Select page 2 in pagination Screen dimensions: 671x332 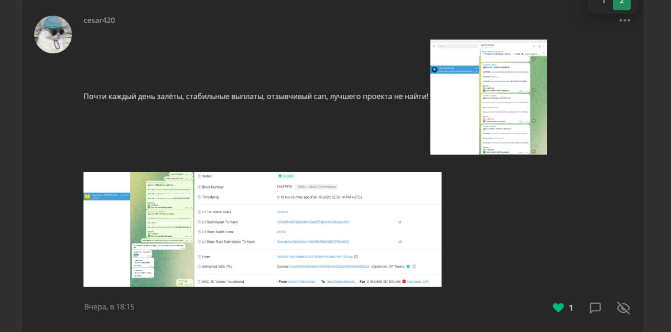[x=622, y=2]
